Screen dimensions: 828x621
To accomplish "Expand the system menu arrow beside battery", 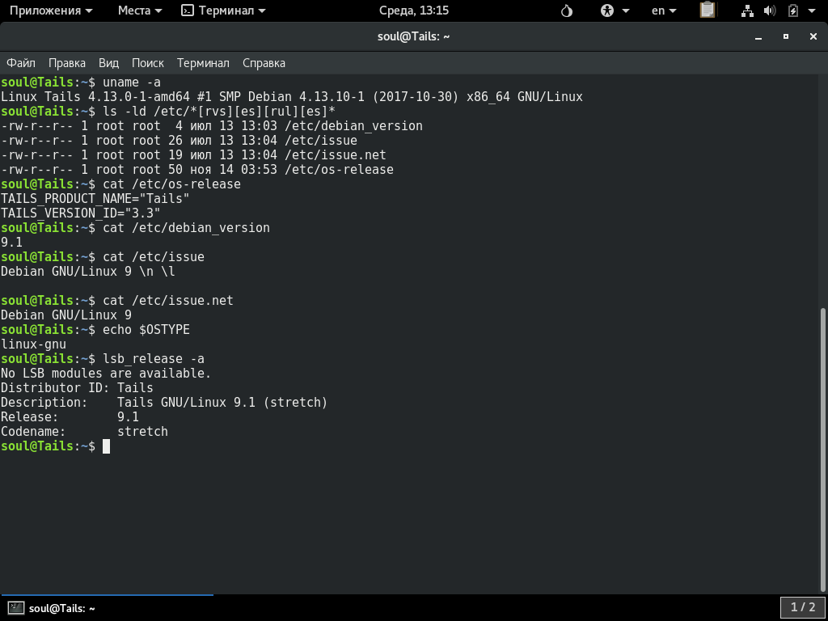I will [x=812, y=11].
